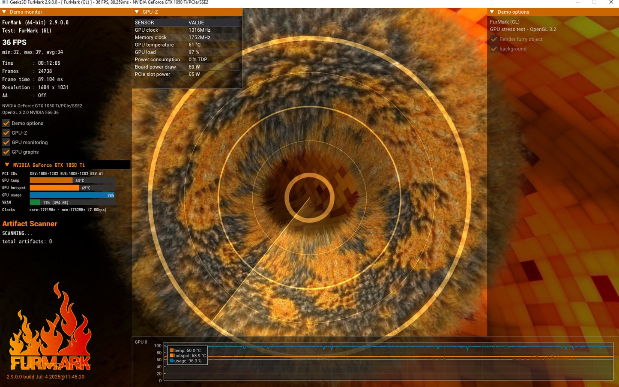Collapse the GPU-Z panel triangle

pos(137,12)
